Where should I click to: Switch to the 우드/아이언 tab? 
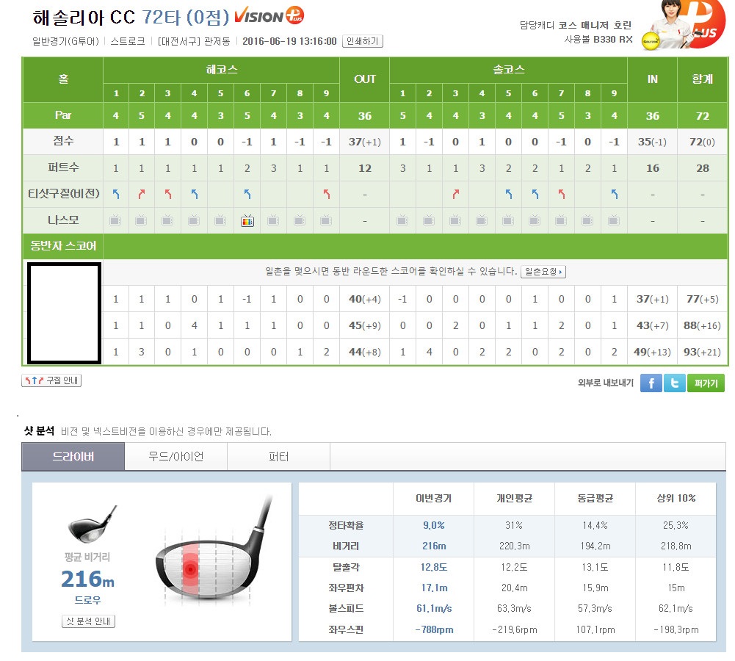click(175, 457)
